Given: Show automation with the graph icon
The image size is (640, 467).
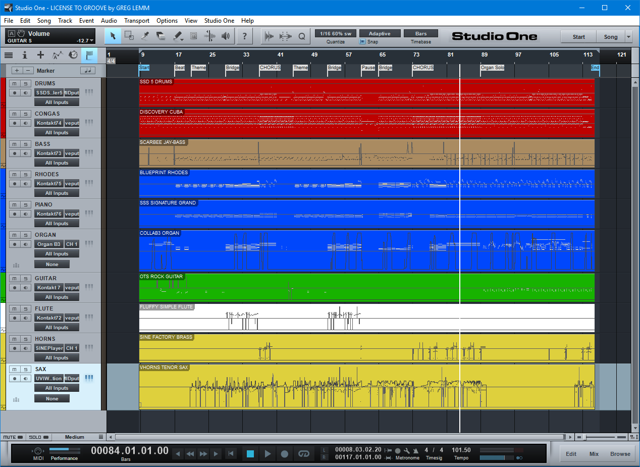Looking at the screenshot, I should click(58, 55).
